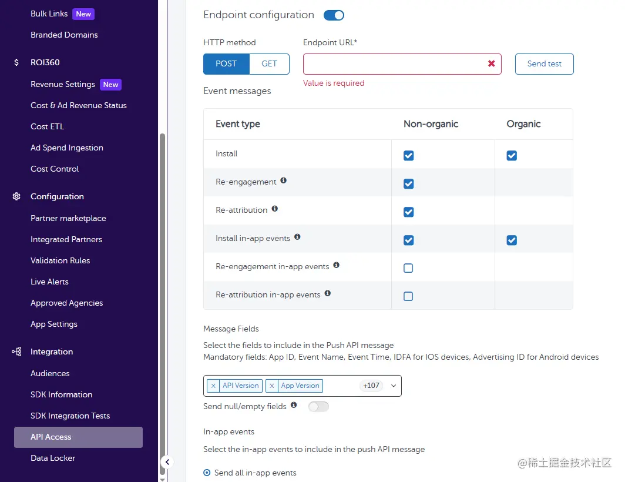Open SDK Integration Tests page
This screenshot has width=625, height=482.
[x=70, y=416]
